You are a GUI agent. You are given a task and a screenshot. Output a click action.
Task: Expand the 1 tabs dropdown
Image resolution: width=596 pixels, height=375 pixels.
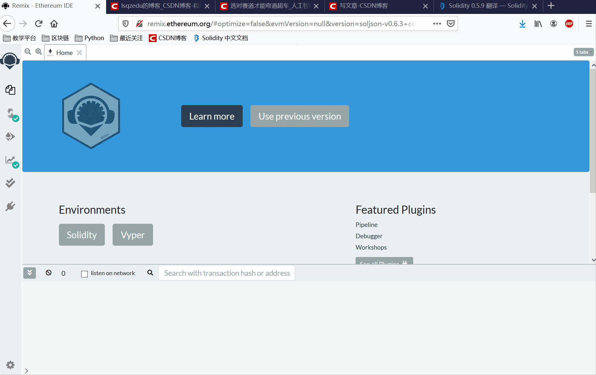584,52
